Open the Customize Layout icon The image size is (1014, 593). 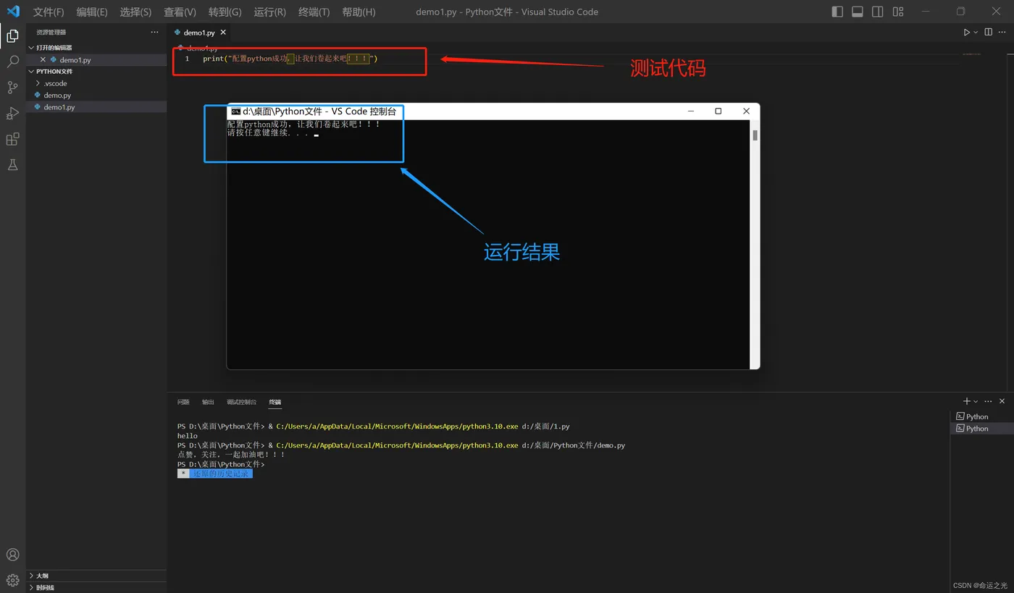pyautogui.click(x=898, y=12)
